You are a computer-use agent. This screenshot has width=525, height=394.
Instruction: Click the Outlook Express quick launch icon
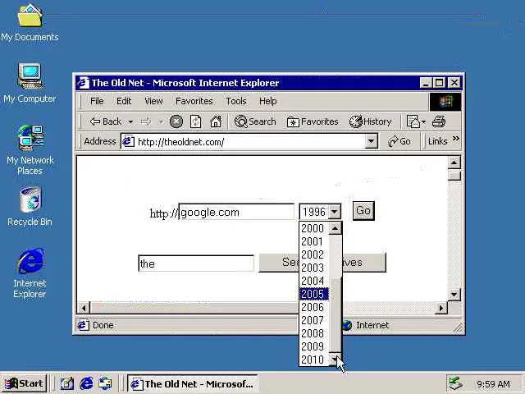tap(105, 383)
